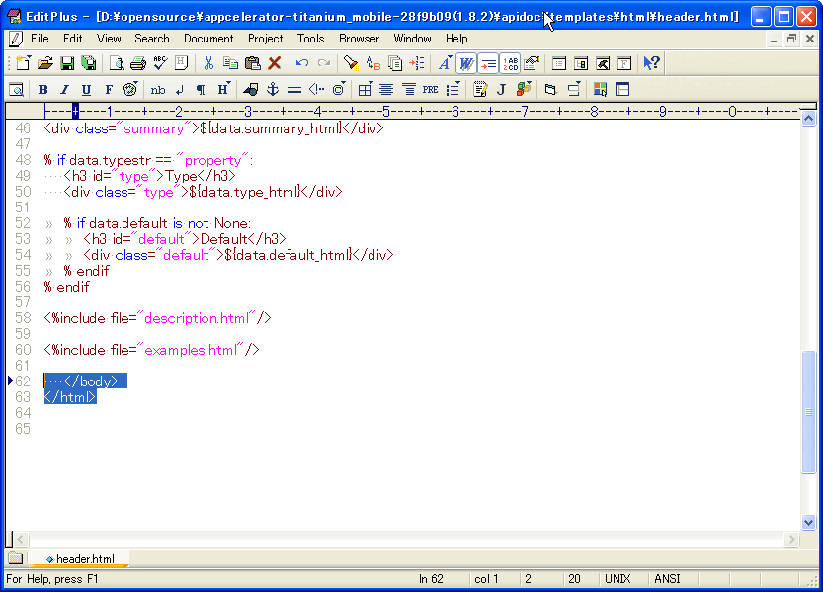Open the table insert dropdown

365,90
